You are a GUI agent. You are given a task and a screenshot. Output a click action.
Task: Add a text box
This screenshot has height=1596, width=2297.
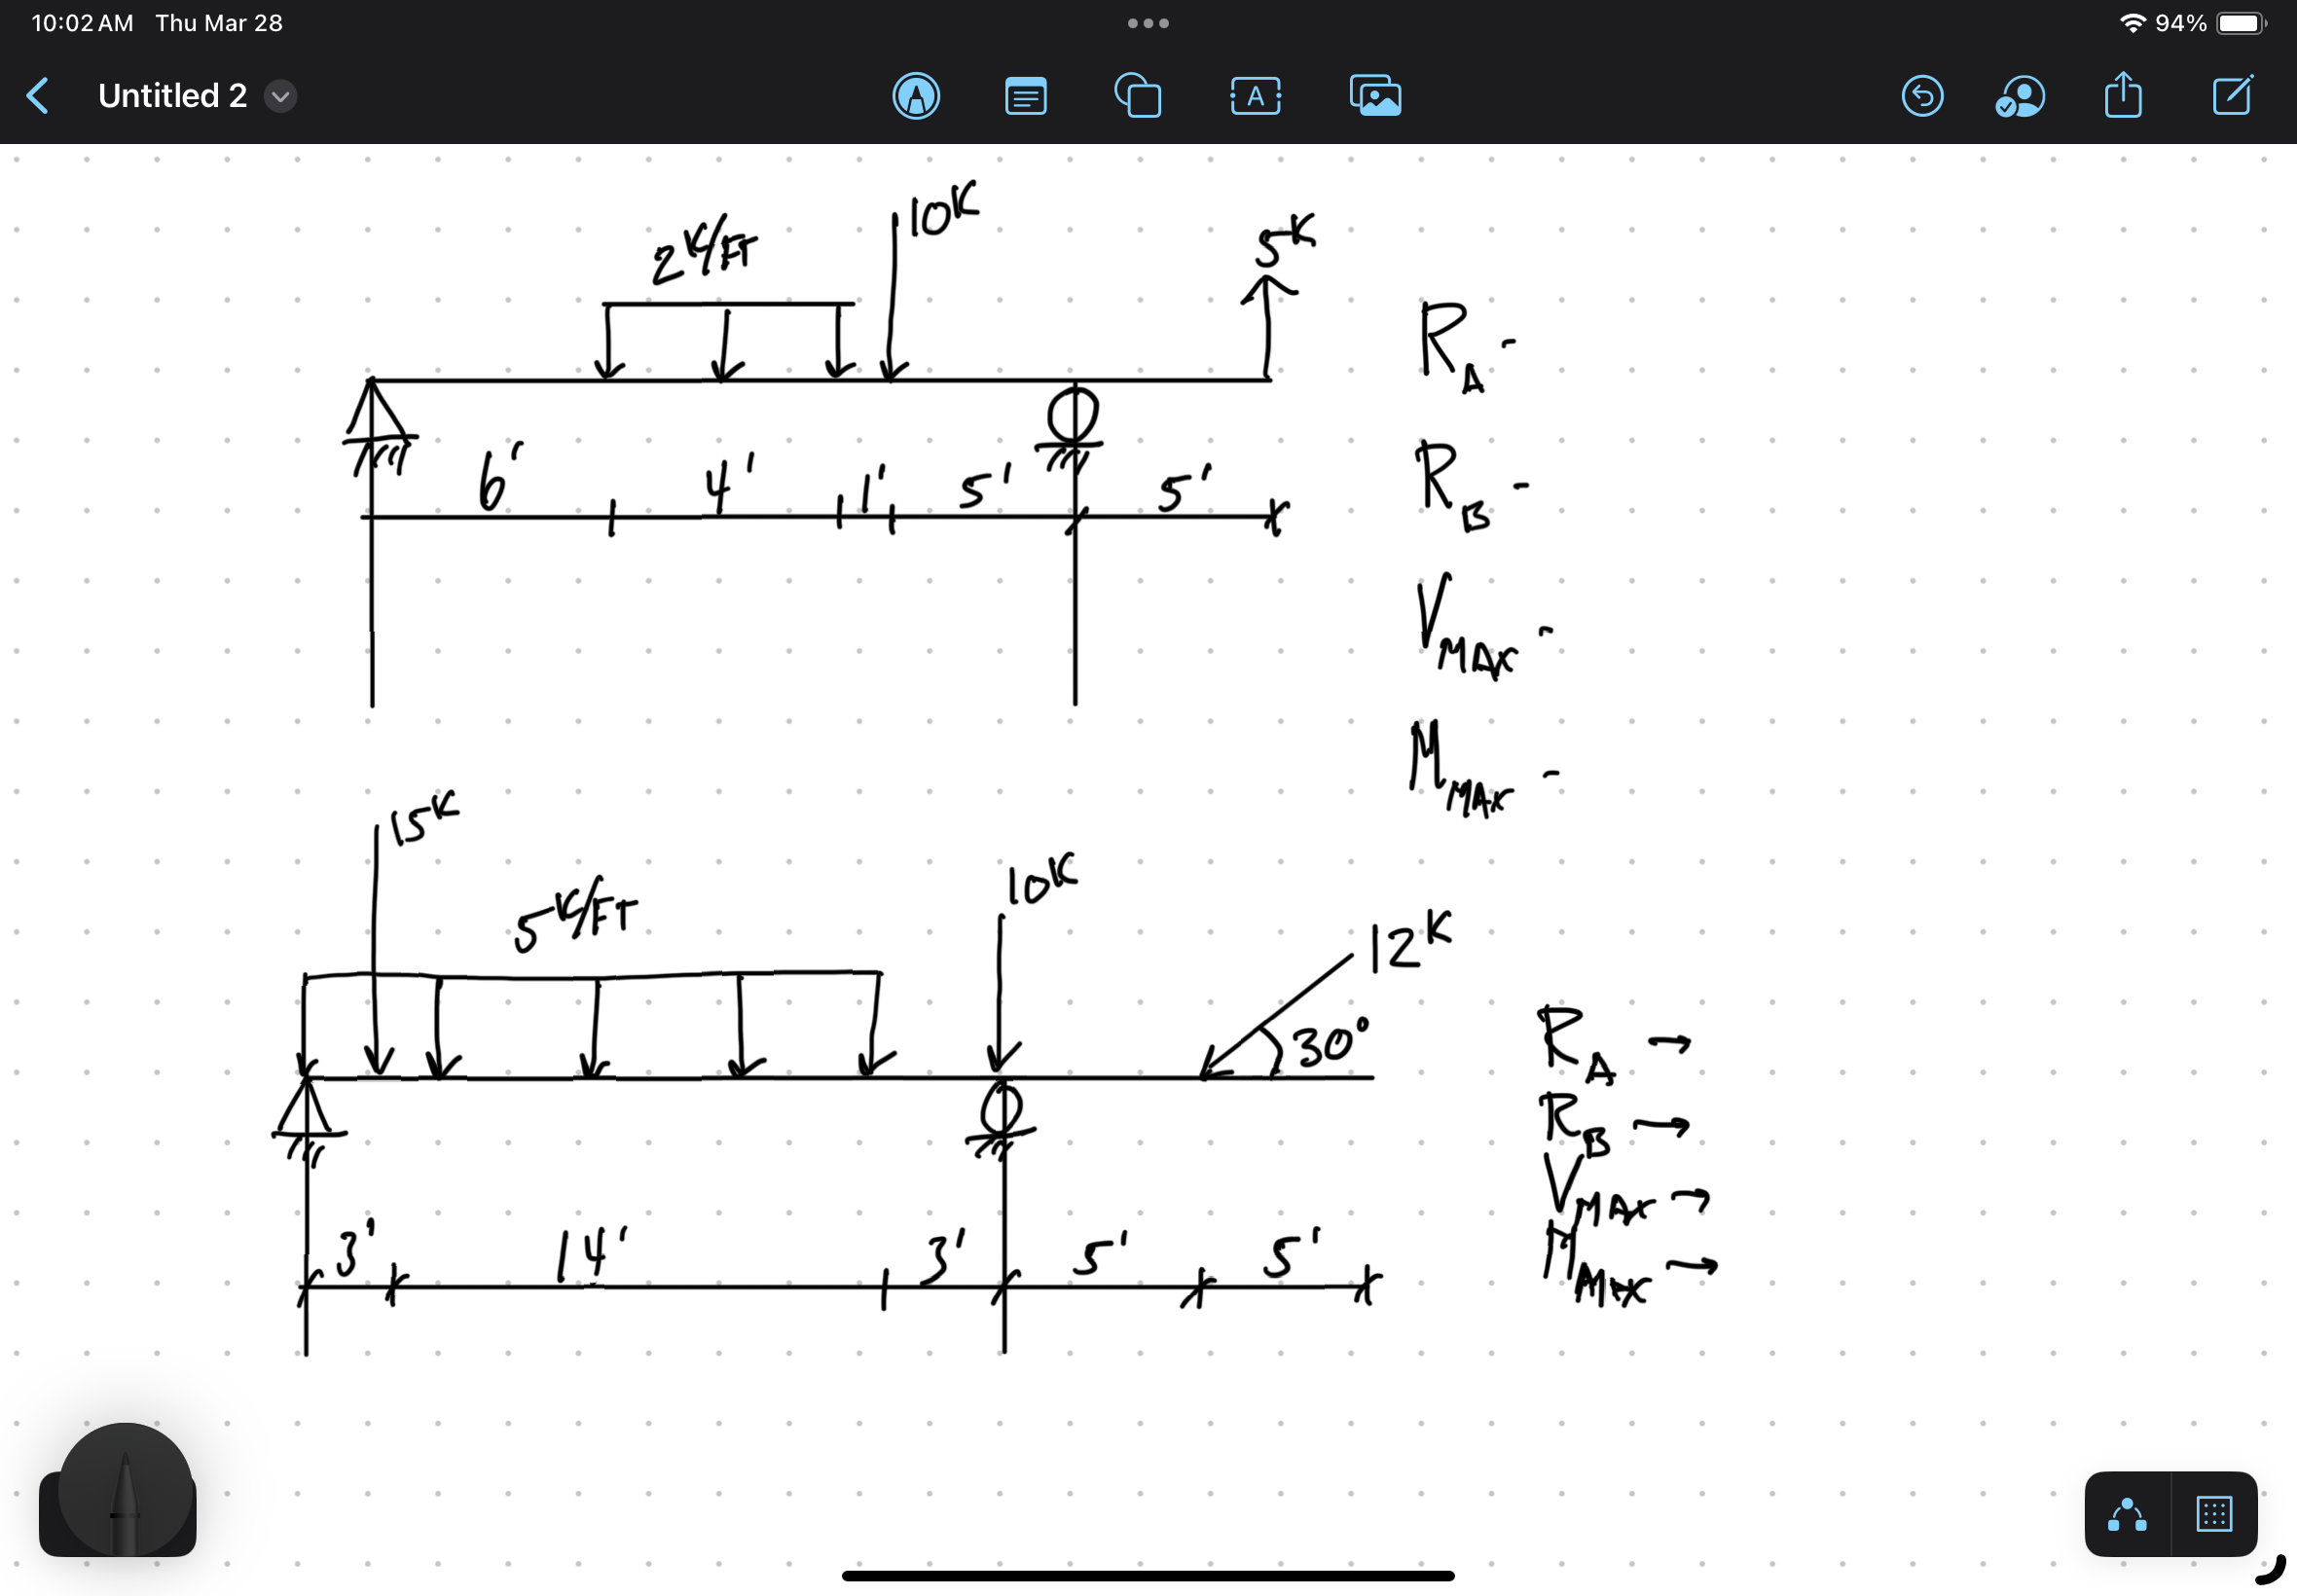click(x=1255, y=96)
